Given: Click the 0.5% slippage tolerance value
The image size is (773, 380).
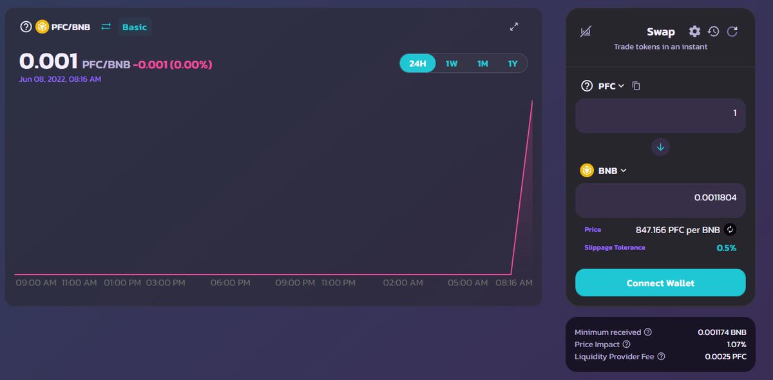Looking at the screenshot, I should [x=727, y=248].
